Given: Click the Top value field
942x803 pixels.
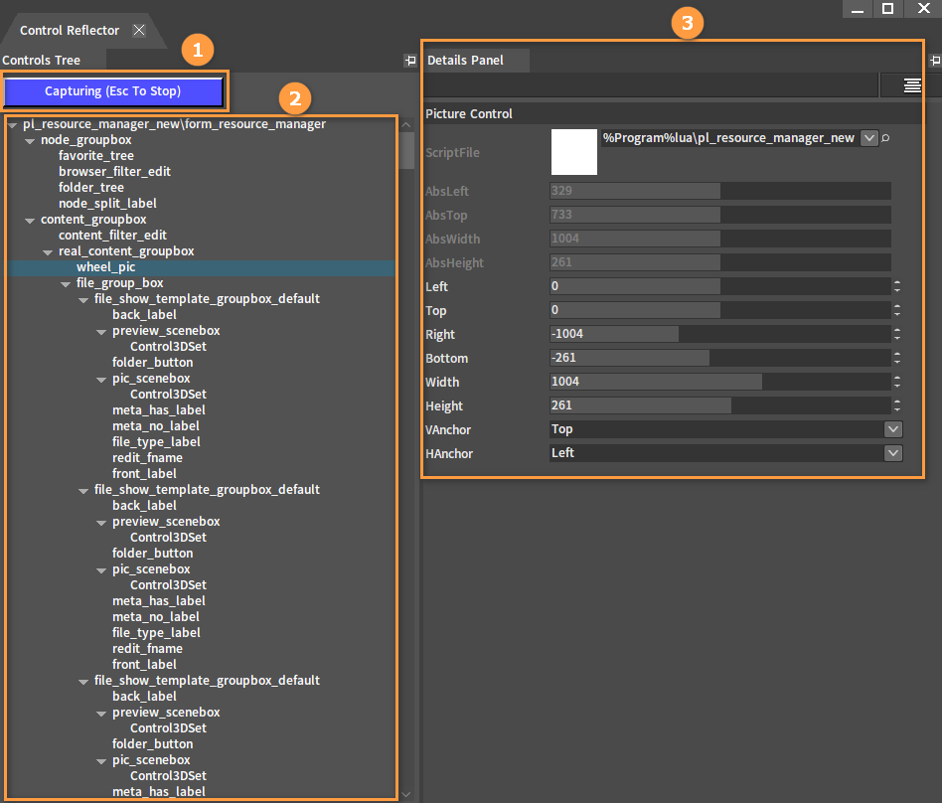Looking at the screenshot, I should tap(719, 310).
